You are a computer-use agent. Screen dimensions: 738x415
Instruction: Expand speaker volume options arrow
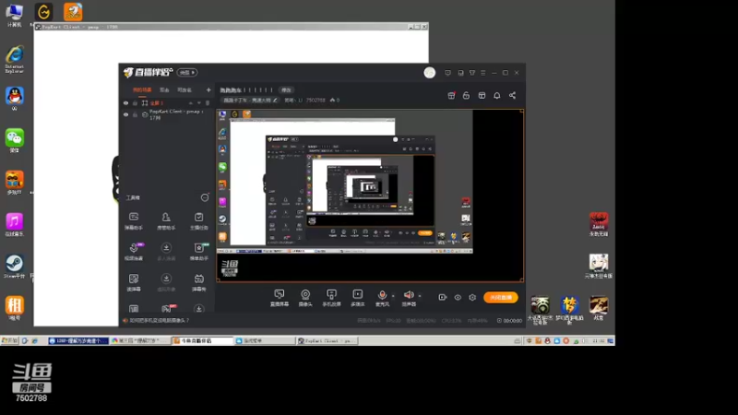[420, 296]
